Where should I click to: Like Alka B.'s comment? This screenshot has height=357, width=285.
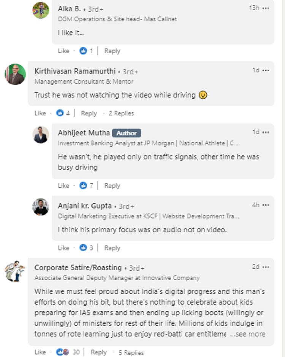pos(63,51)
